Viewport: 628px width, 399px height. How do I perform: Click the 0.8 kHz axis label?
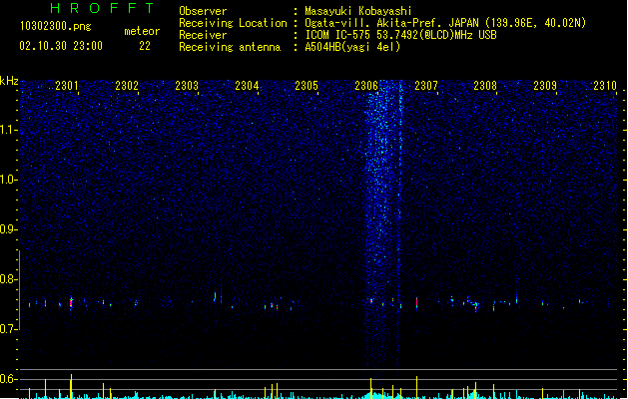pos(8,279)
